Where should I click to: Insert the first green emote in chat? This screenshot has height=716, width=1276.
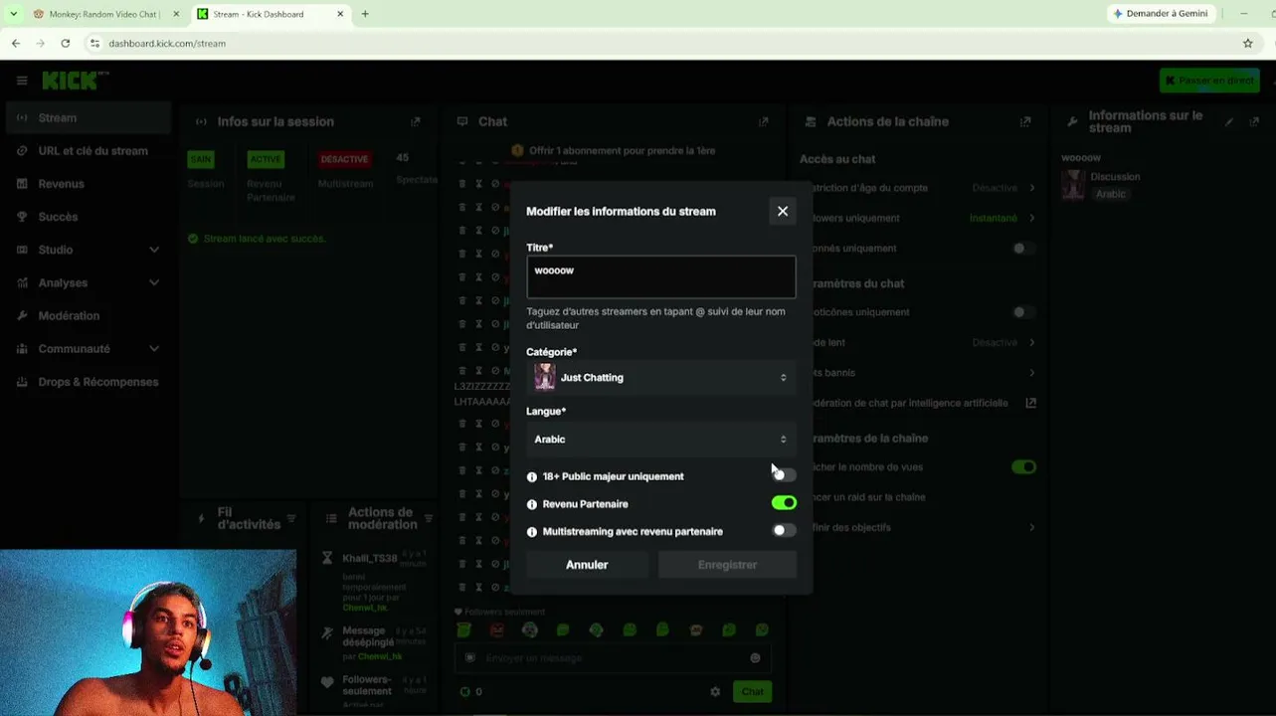pyautogui.click(x=463, y=630)
